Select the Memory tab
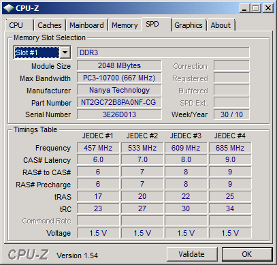This screenshot has height=265, width=277. pyautogui.click(x=125, y=25)
